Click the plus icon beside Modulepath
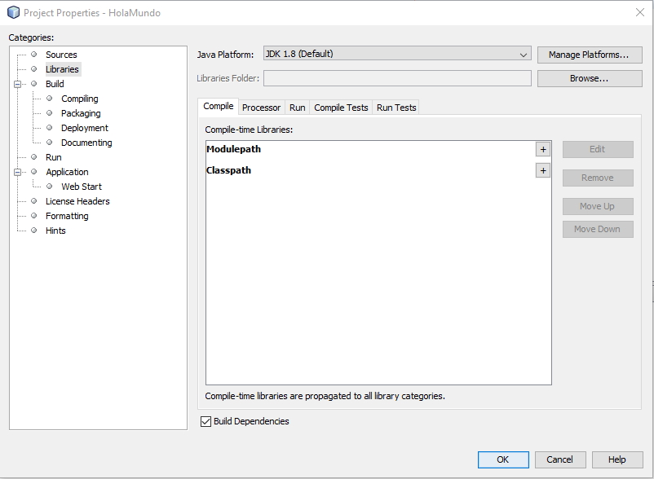654x479 pixels. click(543, 150)
